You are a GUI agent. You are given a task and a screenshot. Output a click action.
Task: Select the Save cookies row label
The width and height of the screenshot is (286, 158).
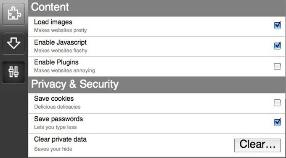coord(54,99)
